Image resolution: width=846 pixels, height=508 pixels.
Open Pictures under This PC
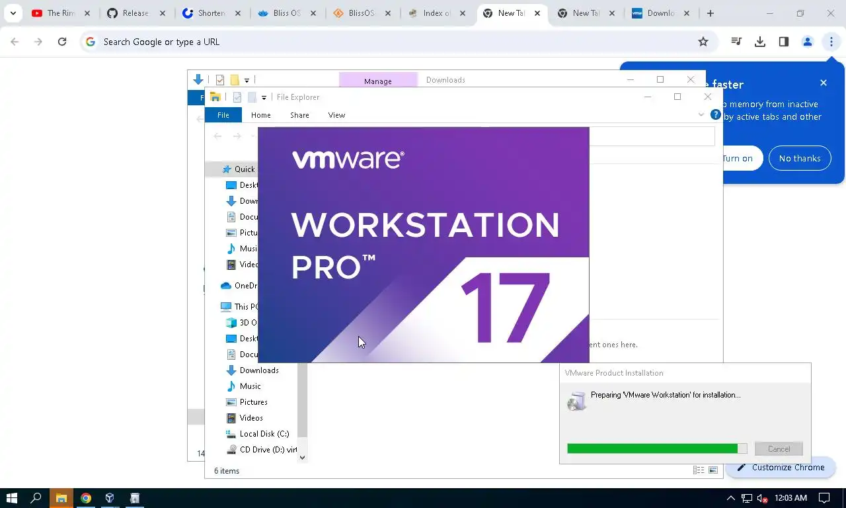click(x=247, y=402)
